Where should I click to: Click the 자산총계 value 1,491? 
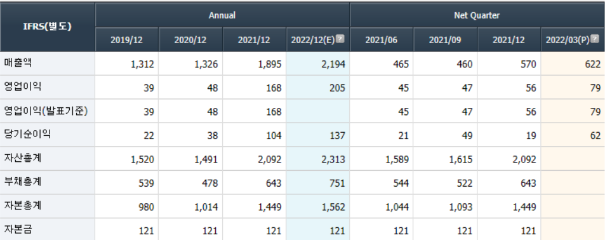pyautogui.click(x=206, y=159)
